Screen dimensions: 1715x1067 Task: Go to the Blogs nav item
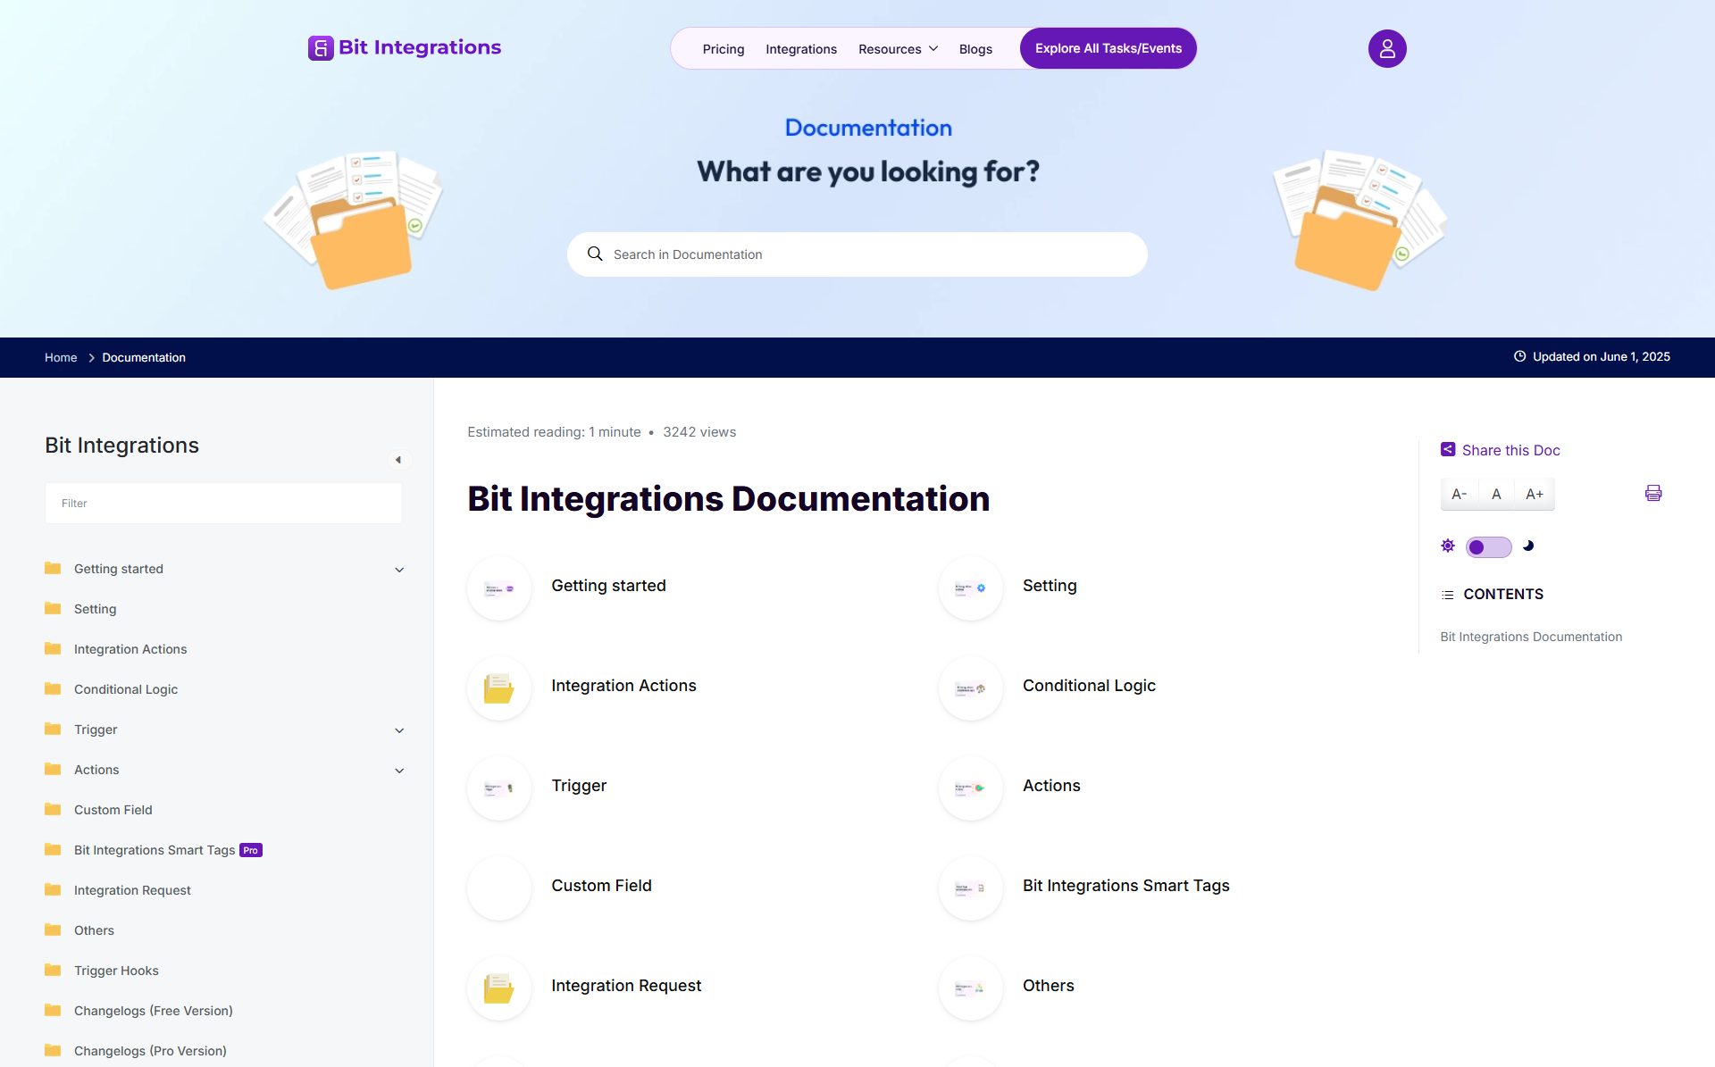pos(975,49)
